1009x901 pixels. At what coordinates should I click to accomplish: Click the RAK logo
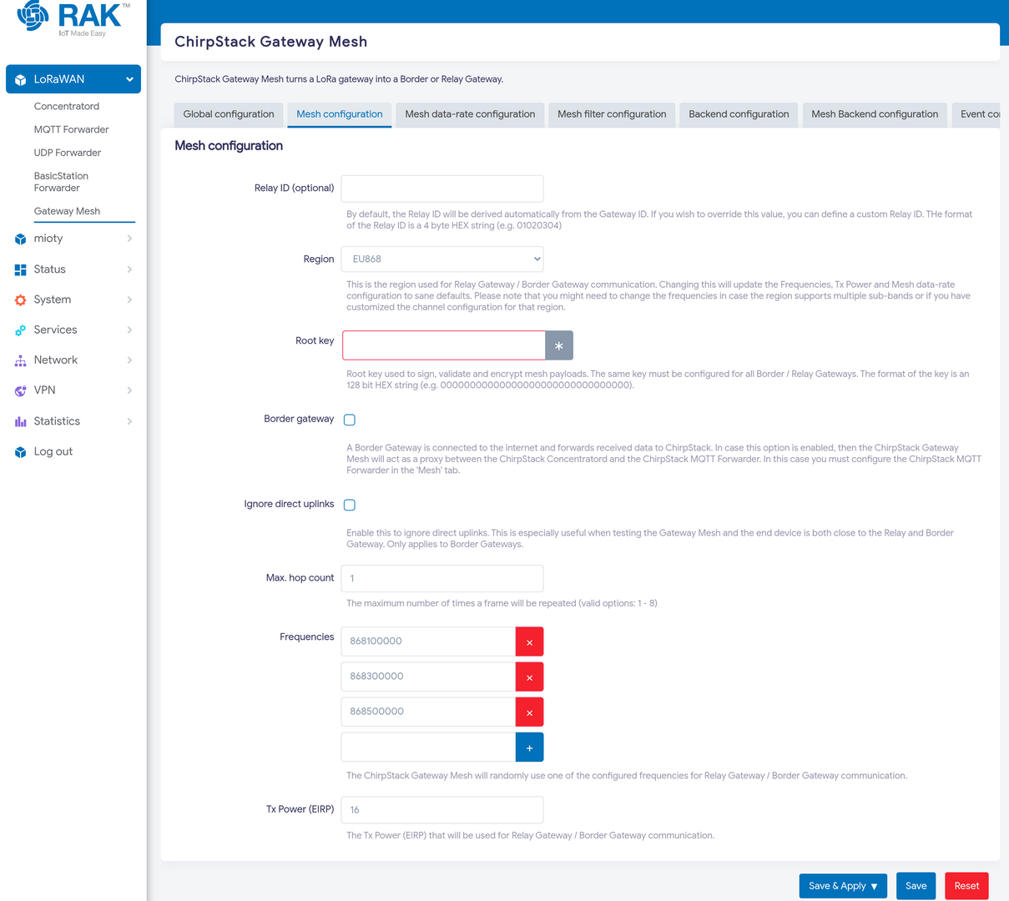[73, 18]
